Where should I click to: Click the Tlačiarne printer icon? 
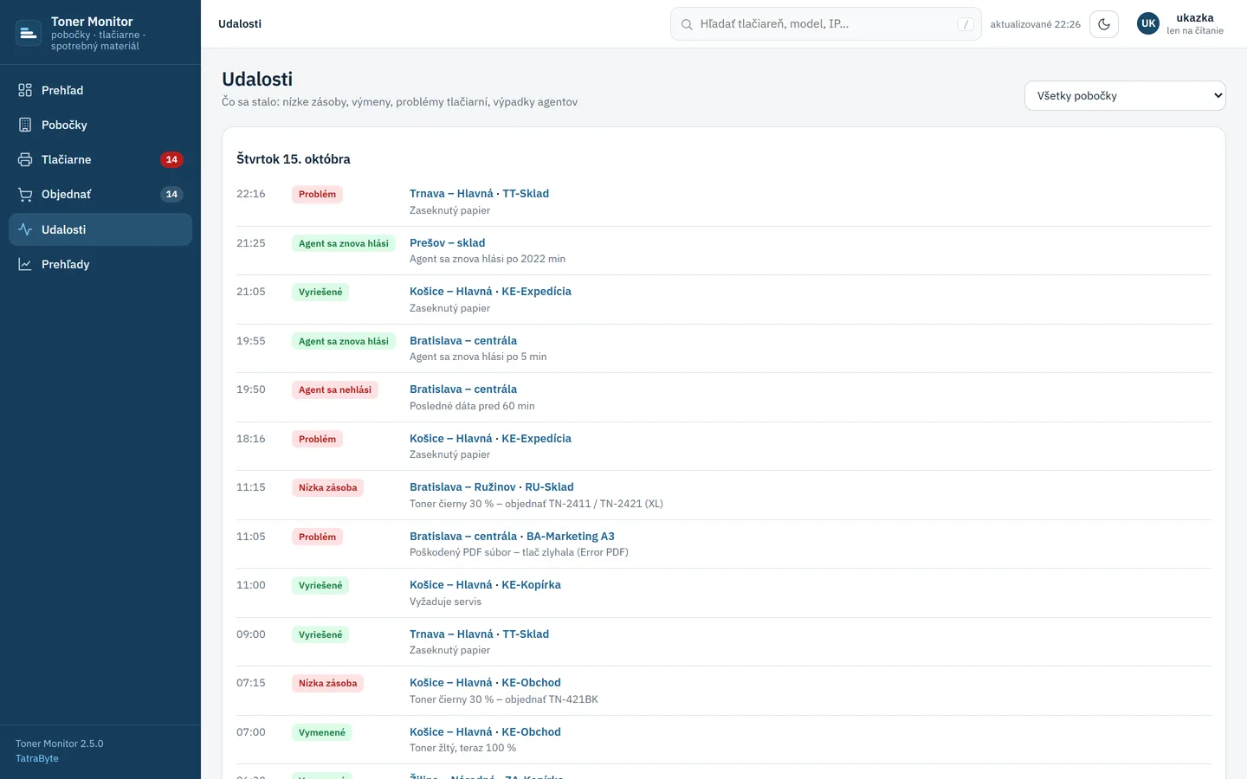pos(25,159)
